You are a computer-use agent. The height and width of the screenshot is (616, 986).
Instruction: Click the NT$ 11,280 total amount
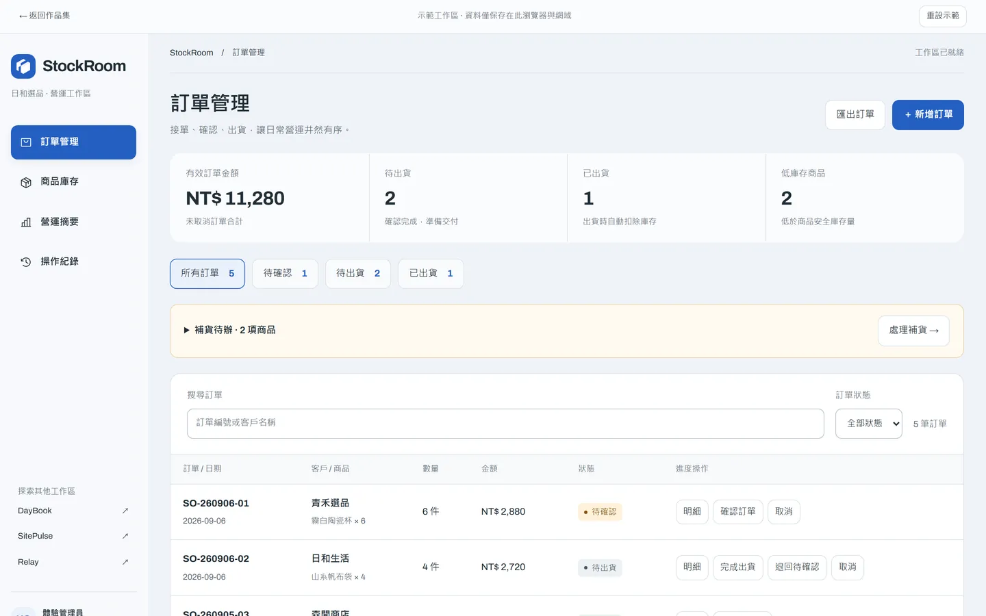pyautogui.click(x=236, y=198)
